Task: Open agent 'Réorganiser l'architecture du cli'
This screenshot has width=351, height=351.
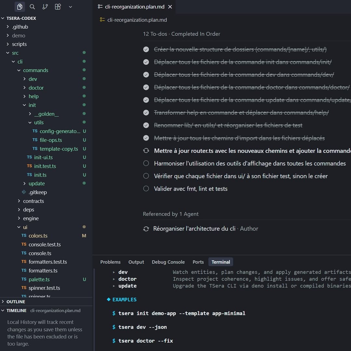Action: (x=194, y=228)
